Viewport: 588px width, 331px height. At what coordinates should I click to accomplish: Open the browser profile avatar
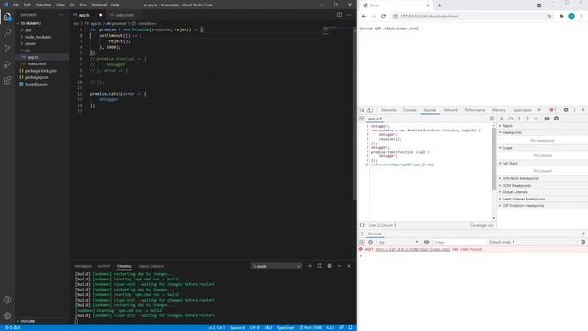tap(571, 17)
